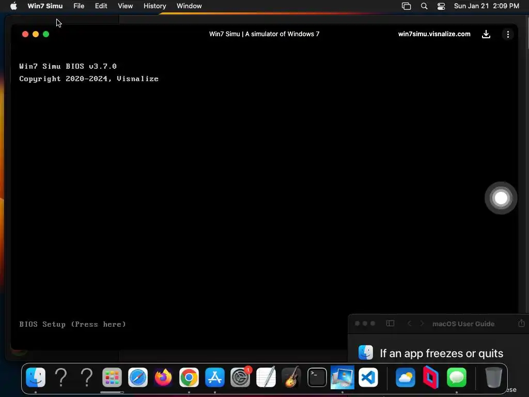Open the three-dot options menu in Win7 Simu
This screenshot has height=397, width=529.
[x=508, y=34]
